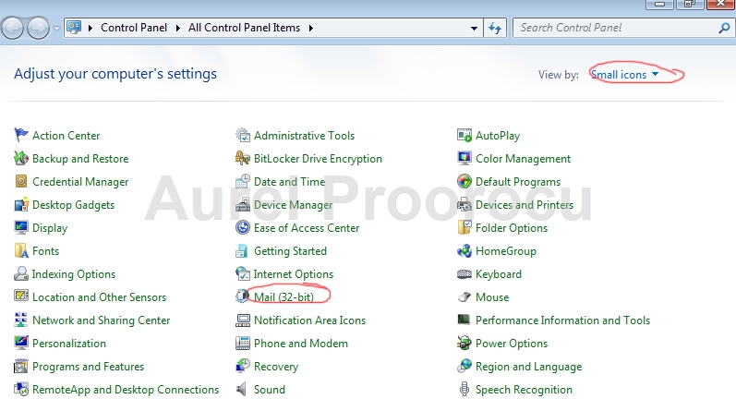Go back with the Back arrow button
Viewport: 736px width, 399px height.
pos(13,28)
